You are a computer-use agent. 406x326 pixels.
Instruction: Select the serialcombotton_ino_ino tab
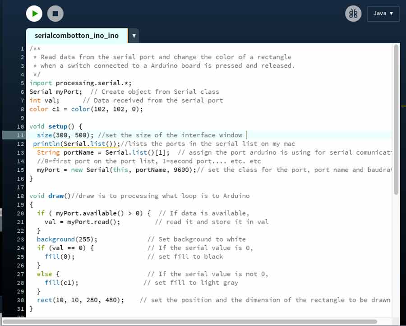click(77, 35)
